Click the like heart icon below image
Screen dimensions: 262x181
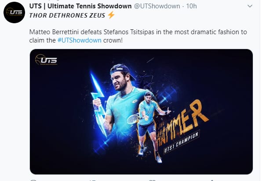[x=152, y=180]
